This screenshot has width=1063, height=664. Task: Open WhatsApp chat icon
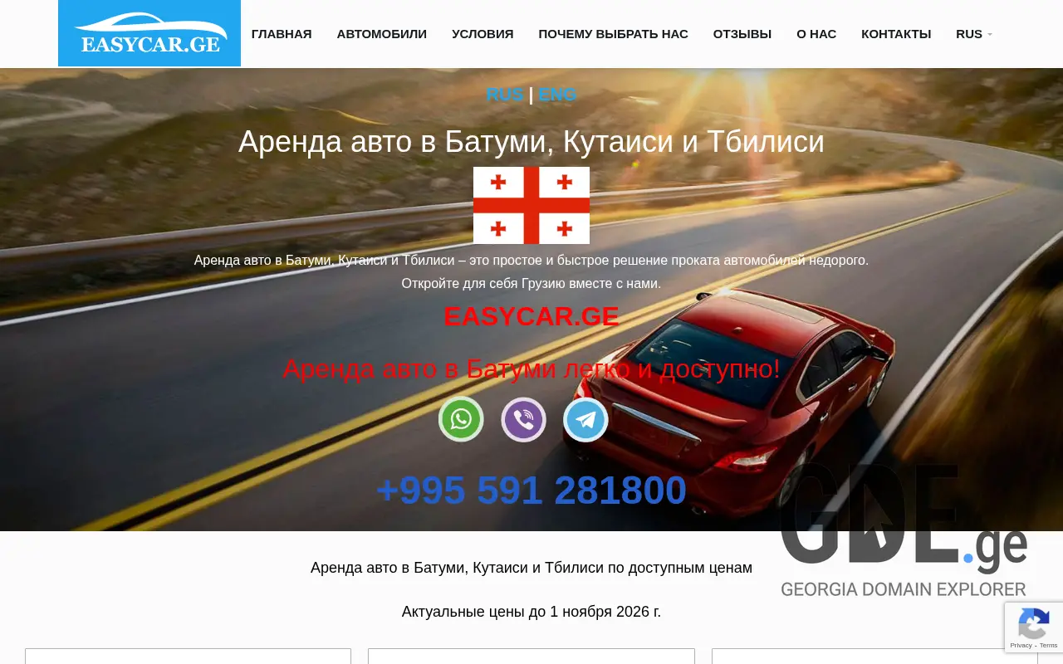pos(461,419)
